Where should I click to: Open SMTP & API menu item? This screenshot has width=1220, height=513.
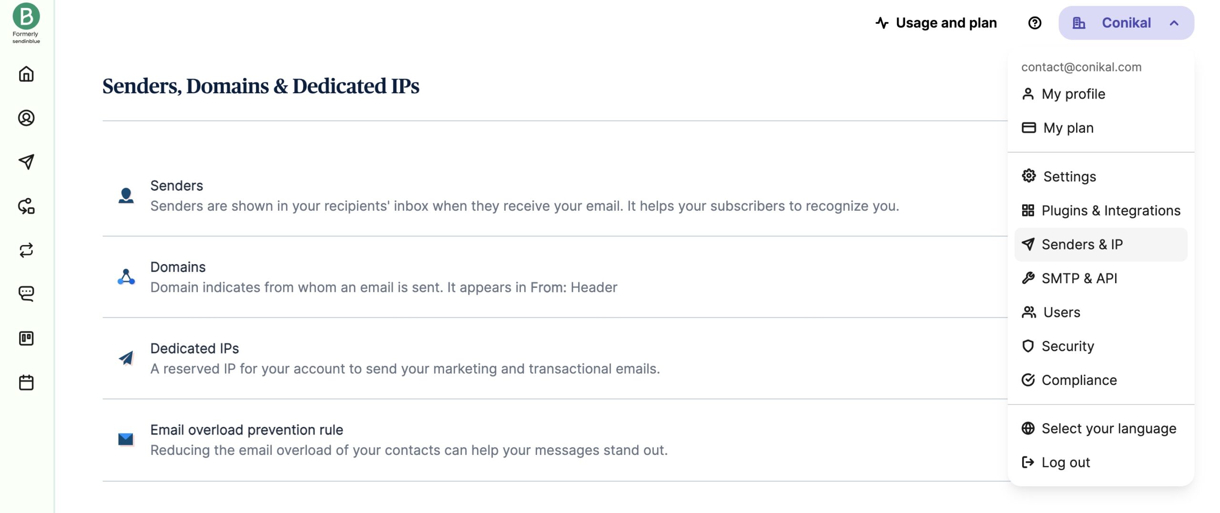pos(1079,278)
